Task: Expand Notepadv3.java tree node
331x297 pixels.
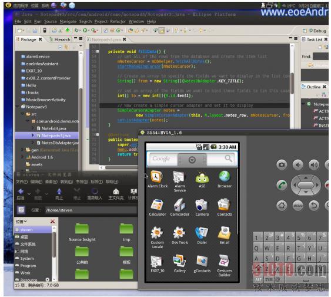Action: 32,136
